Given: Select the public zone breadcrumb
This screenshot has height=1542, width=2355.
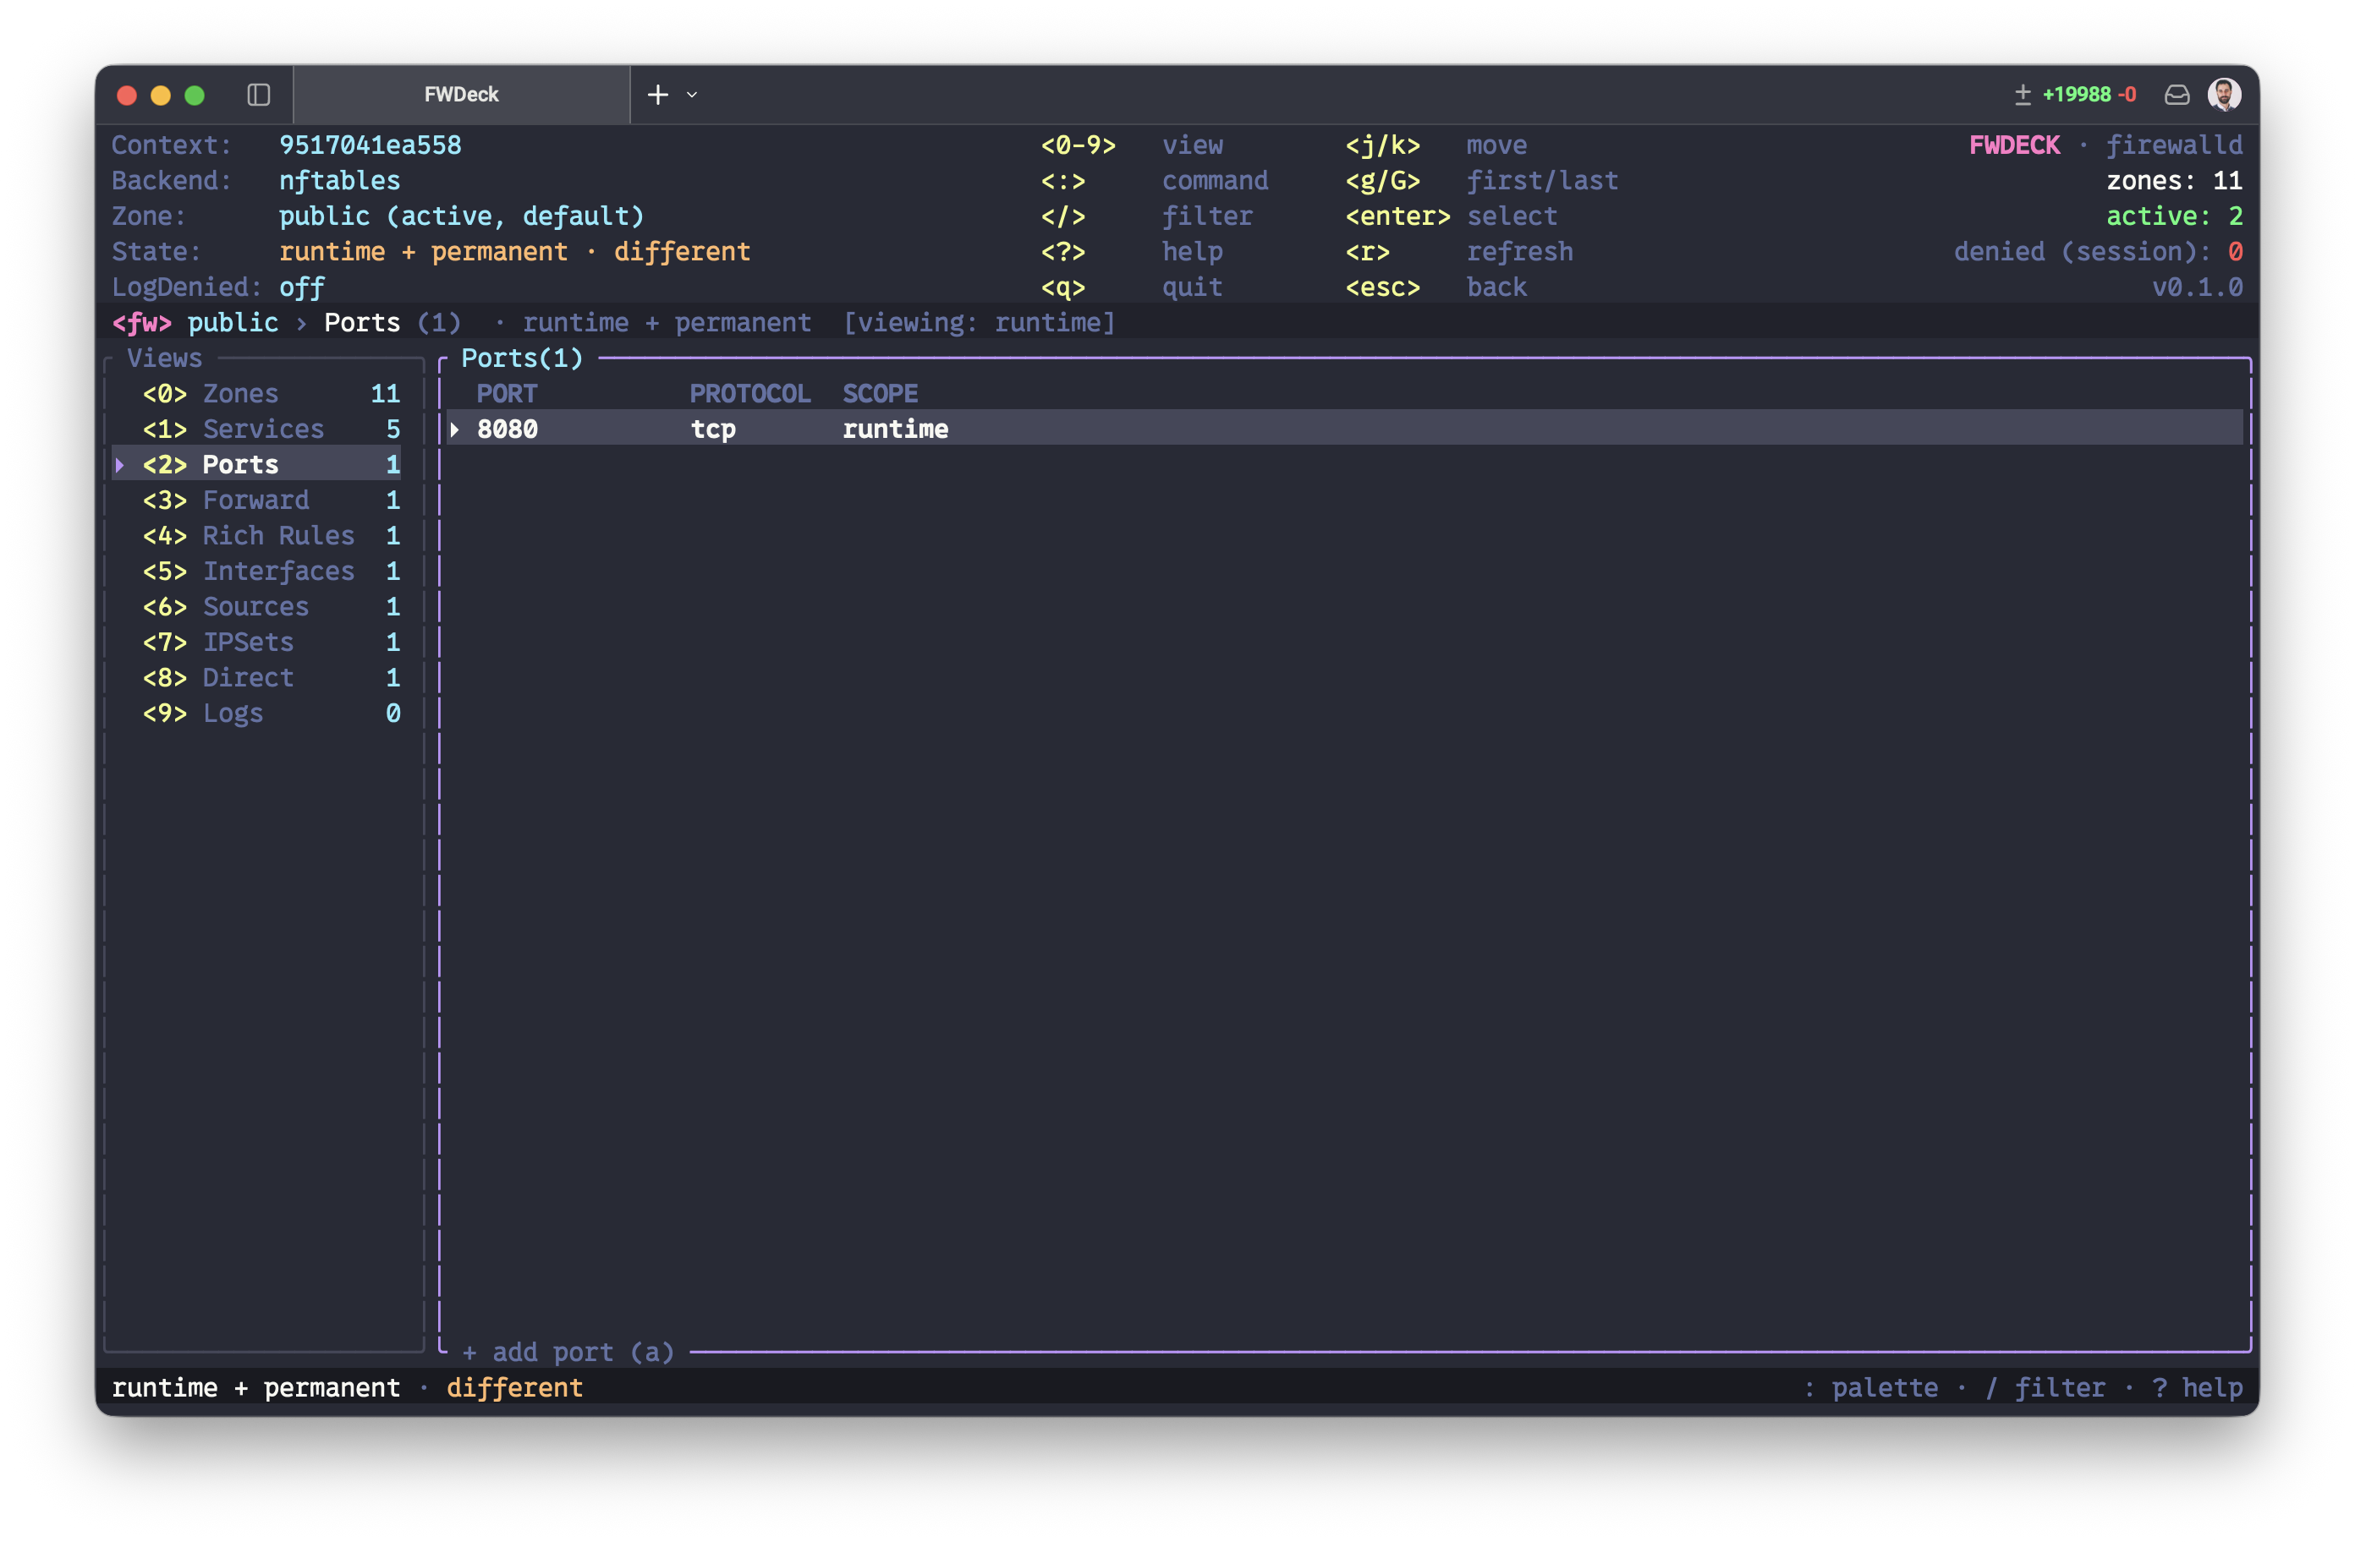Looking at the screenshot, I should 233,322.
